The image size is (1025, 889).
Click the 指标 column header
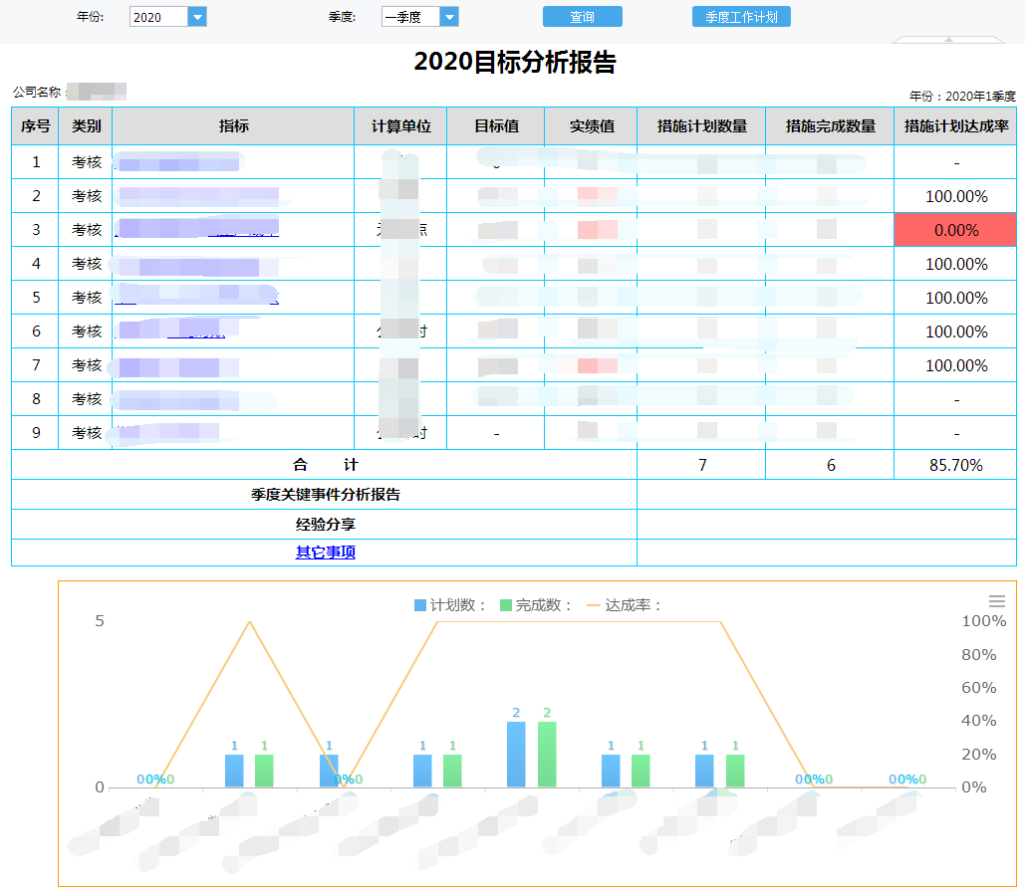point(233,126)
